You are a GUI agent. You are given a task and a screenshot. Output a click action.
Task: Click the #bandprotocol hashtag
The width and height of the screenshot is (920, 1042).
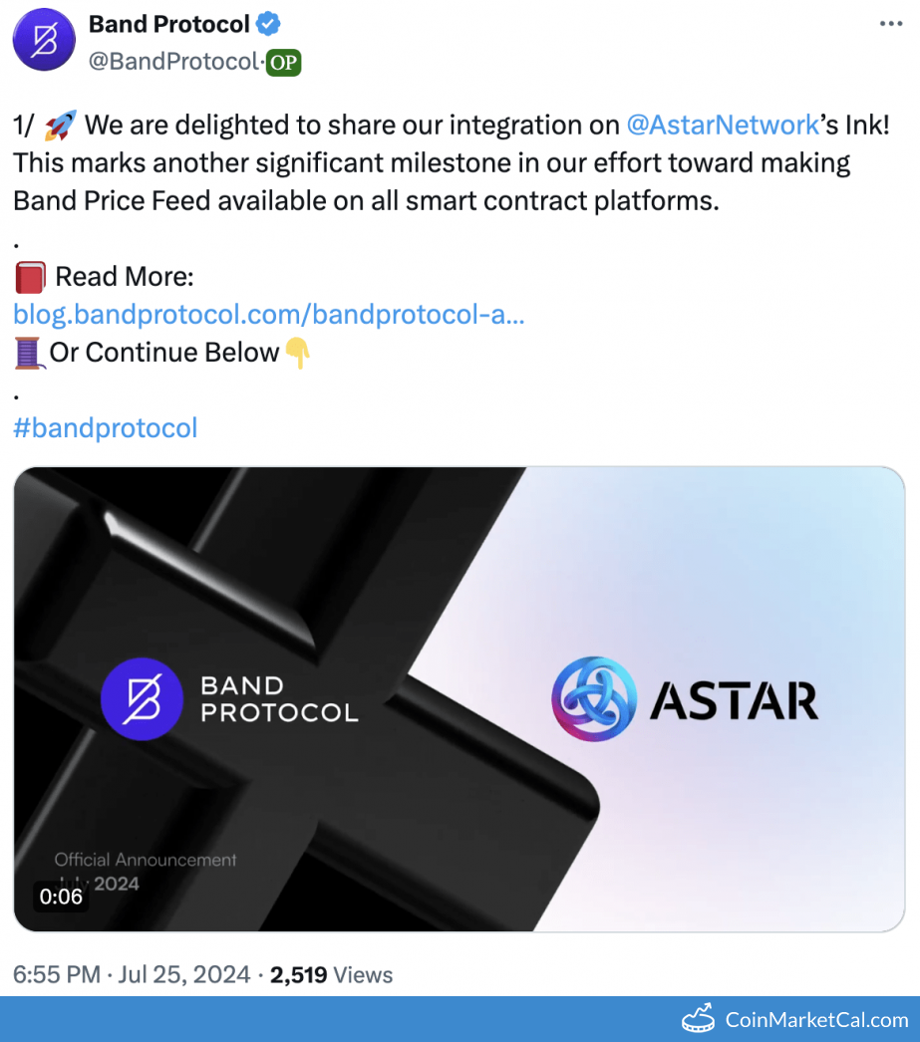(x=106, y=428)
